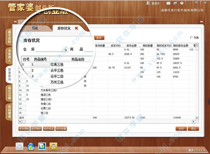The height and width of the screenshot is (154, 210).
Task: Click the table vertical scrollbar down arrow
Action: pos(197,118)
